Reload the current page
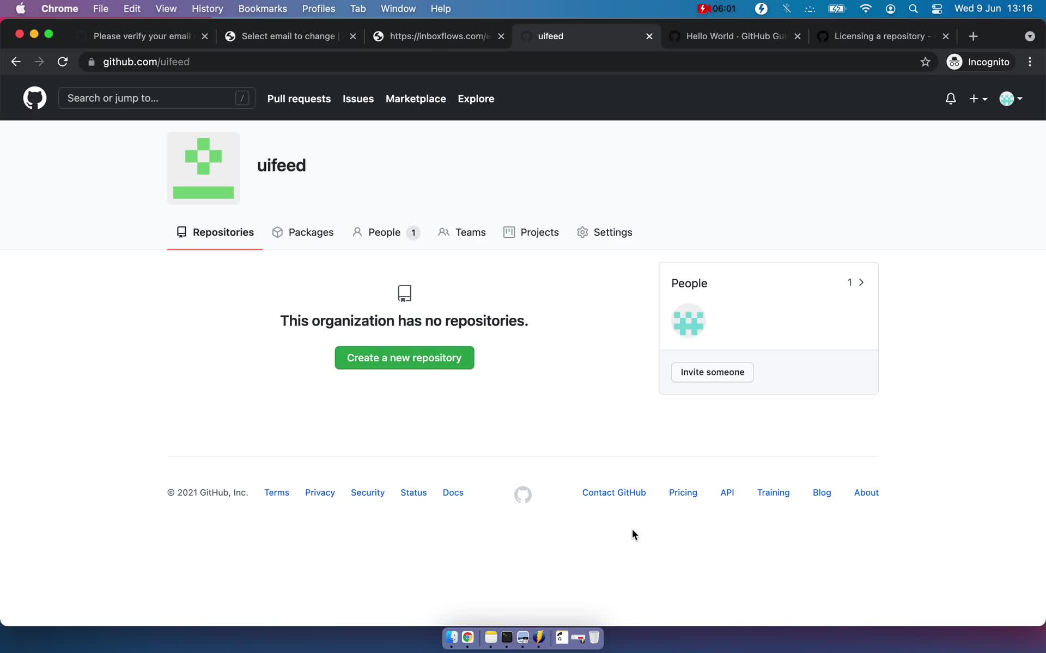Viewport: 1046px width, 653px height. (63, 62)
